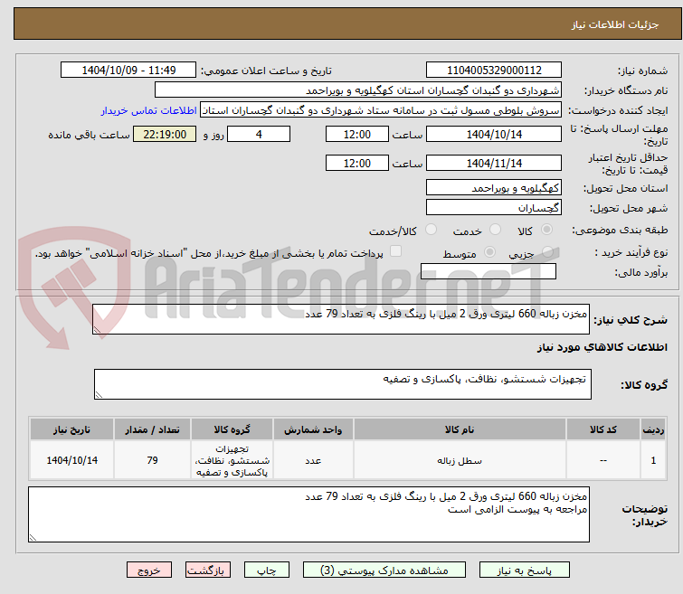The height and width of the screenshot is (594, 683).
Task: Click the گروه کالا text area
Action: [x=342, y=384]
